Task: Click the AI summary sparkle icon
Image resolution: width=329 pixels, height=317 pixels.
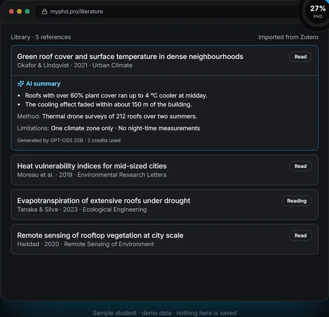Action: point(21,83)
